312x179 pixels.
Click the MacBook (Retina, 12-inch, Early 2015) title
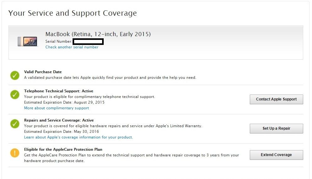point(98,34)
